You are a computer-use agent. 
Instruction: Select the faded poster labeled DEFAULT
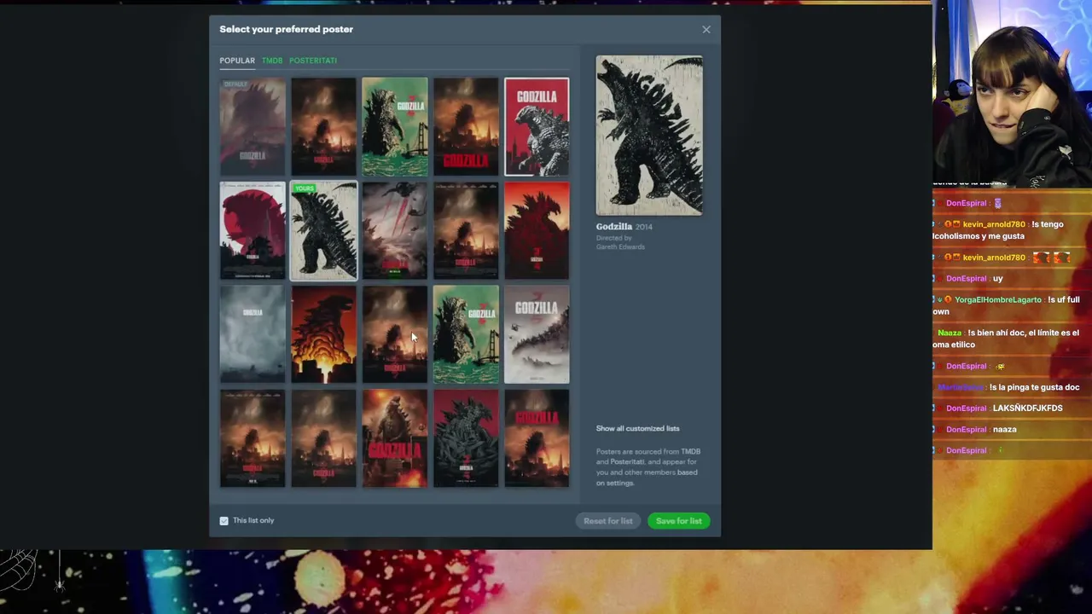pos(253,127)
